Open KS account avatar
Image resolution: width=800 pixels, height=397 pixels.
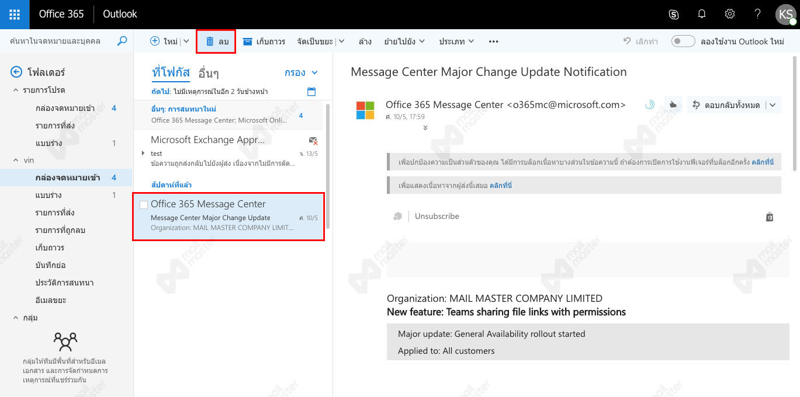coord(785,14)
